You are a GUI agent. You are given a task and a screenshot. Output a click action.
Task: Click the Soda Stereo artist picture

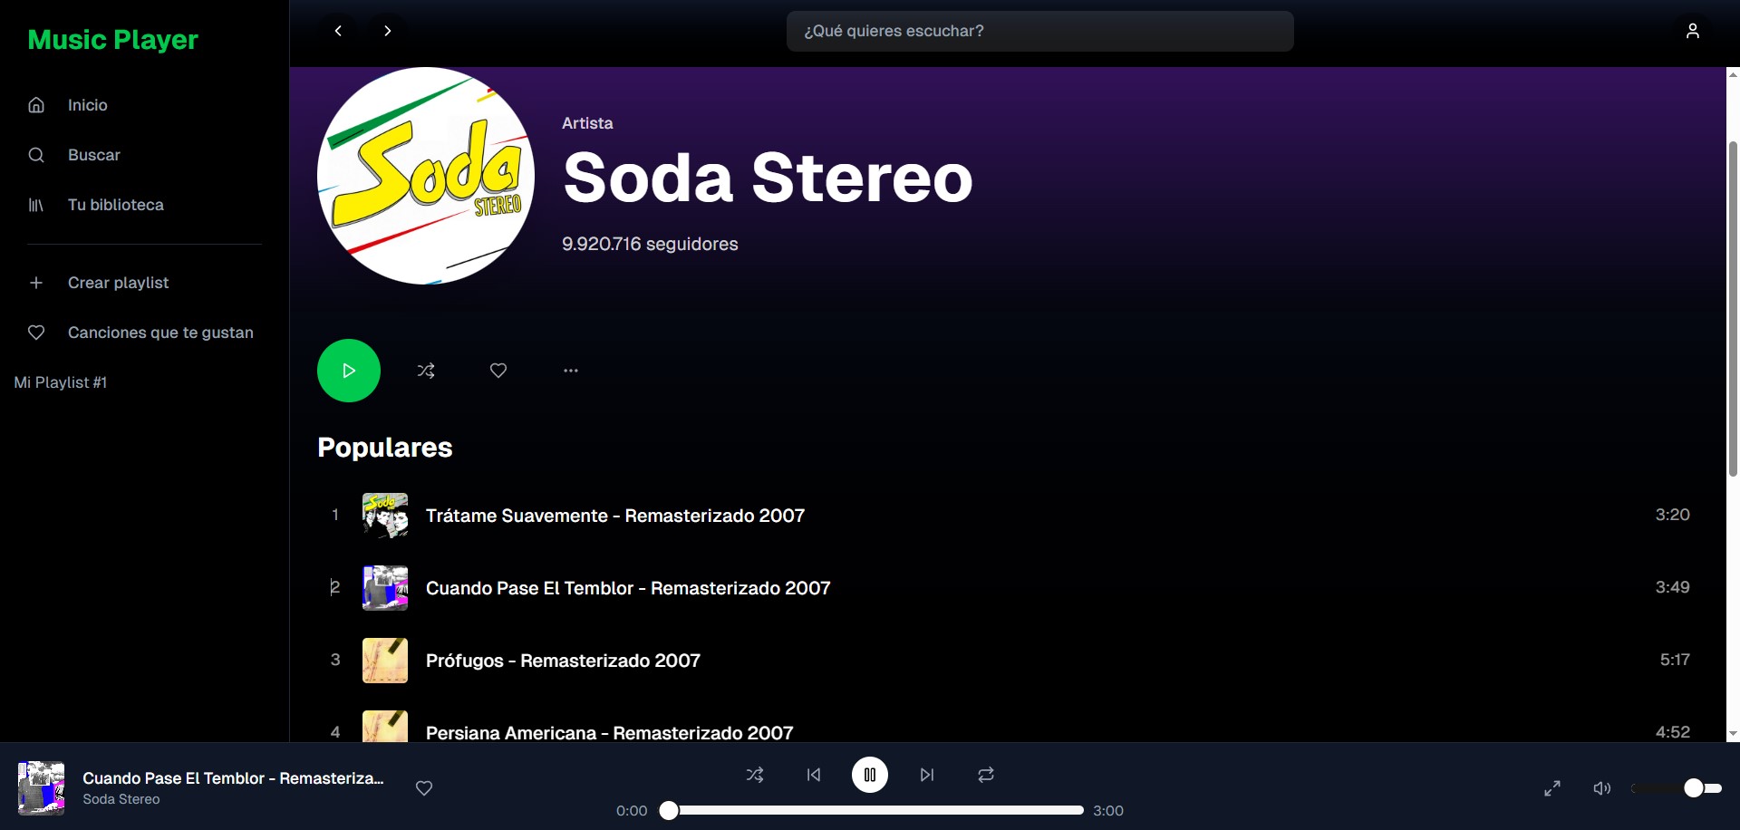click(x=426, y=176)
